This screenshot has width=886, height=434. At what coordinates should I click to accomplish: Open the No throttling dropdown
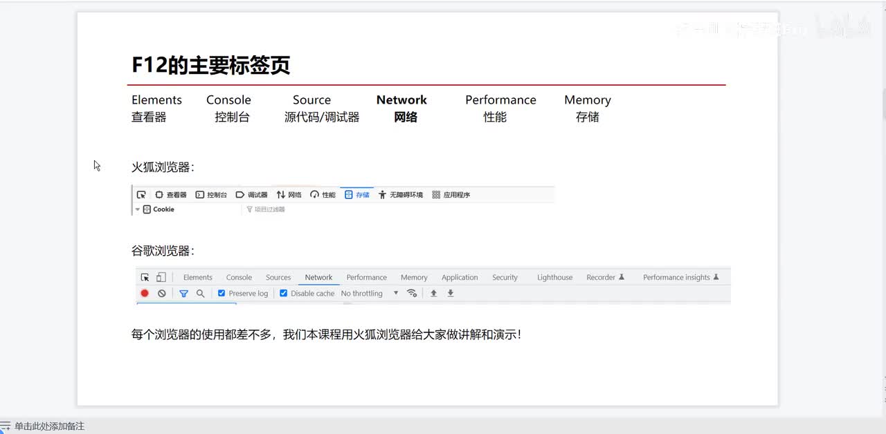pyautogui.click(x=370, y=293)
